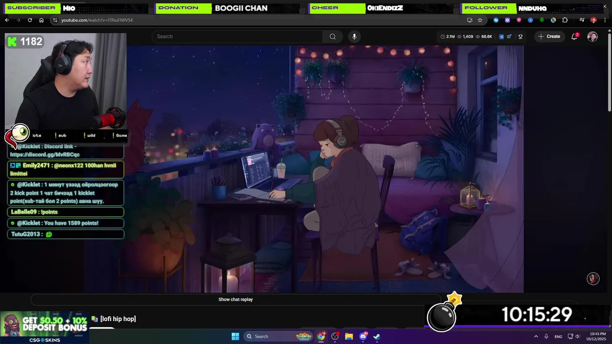This screenshot has height=344, width=612.
Task: Click the CHEER label in the overlay
Action: coord(325,8)
